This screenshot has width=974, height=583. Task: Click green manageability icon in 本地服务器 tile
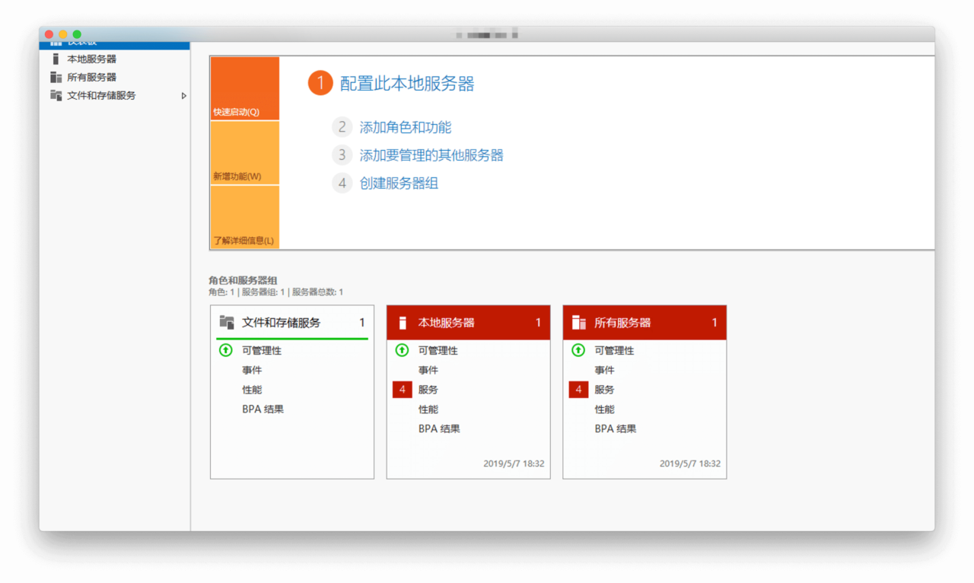pyautogui.click(x=402, y=351)
